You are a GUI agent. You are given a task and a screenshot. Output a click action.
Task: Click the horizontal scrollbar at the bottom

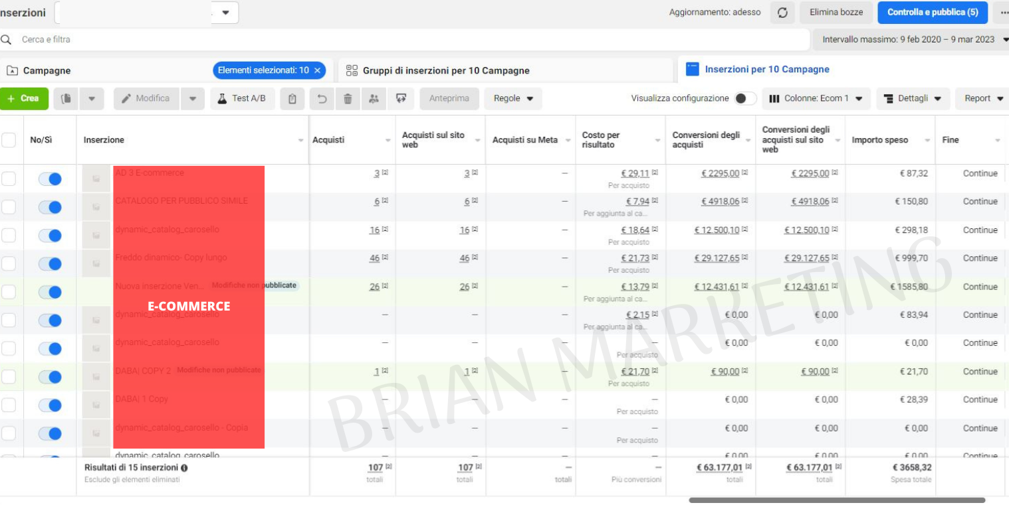[836, 500]
